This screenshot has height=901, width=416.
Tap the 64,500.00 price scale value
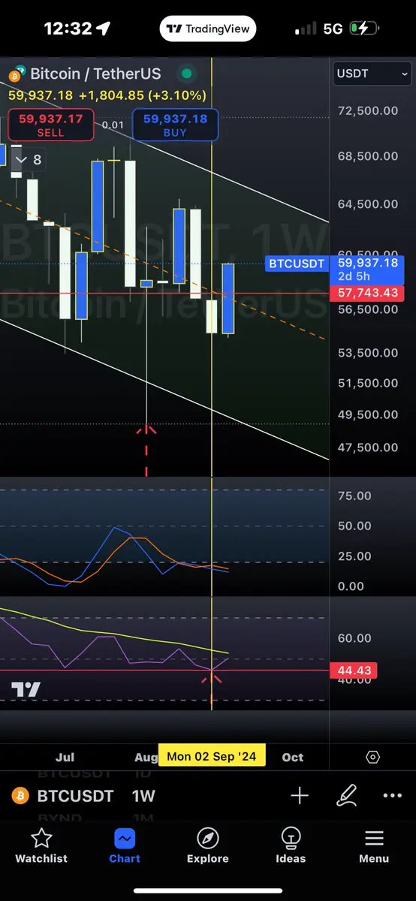[x=368, y=203]
